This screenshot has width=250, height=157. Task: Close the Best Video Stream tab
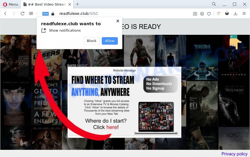pos(70,5)
